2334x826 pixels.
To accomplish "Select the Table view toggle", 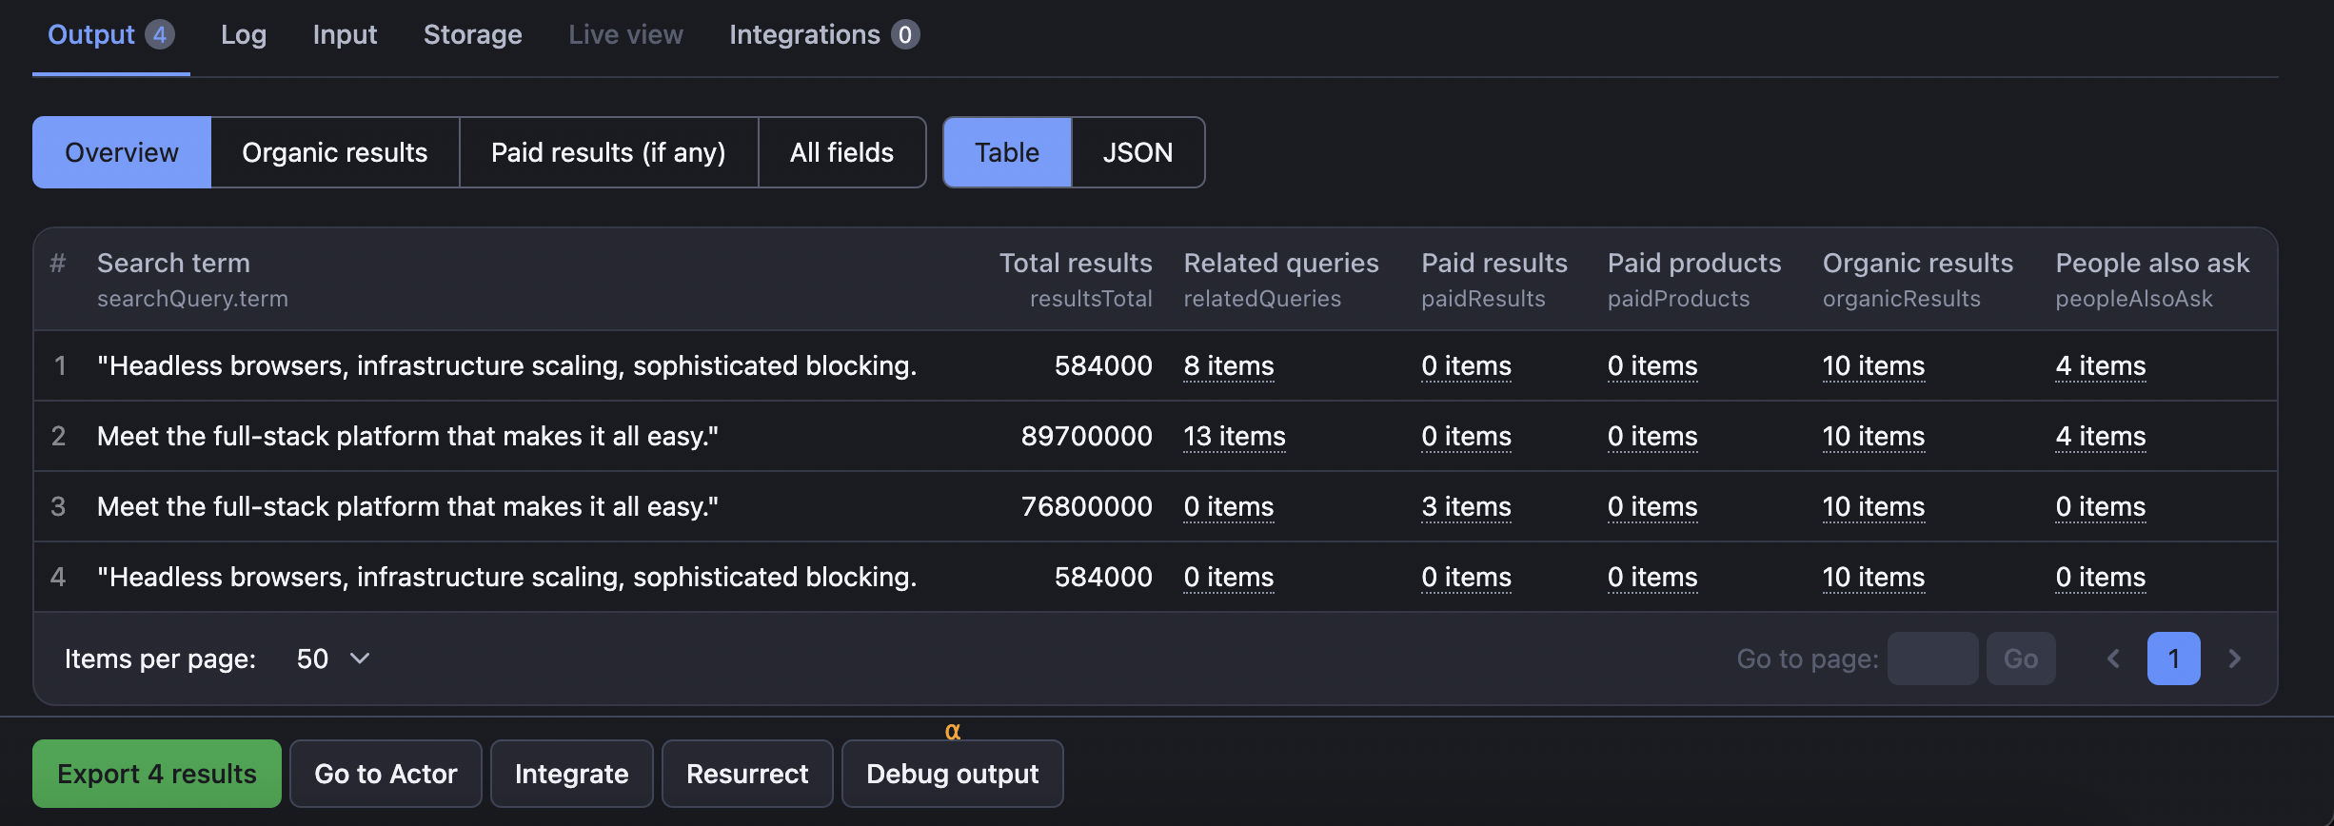I will pyautogui.click(x=1007, y=152).
